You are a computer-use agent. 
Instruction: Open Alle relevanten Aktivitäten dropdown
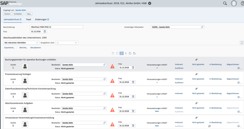tap(21, 43)
